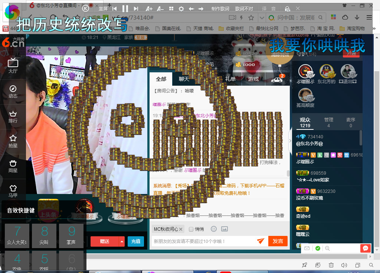Collapse the audience side panel arrow

tap(290, 141)
